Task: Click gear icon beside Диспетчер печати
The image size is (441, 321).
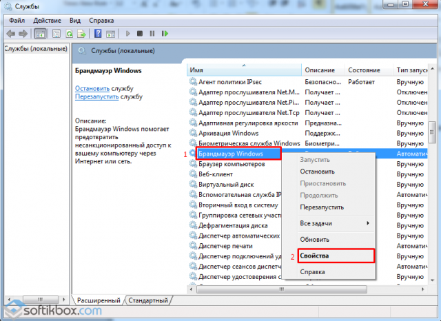Action: tap(193, 246)
